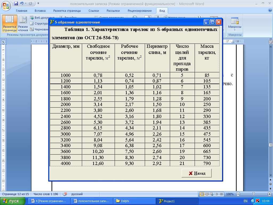
Task: Click the weir perimeter value 1,50
Action: (x=157, y=104)
